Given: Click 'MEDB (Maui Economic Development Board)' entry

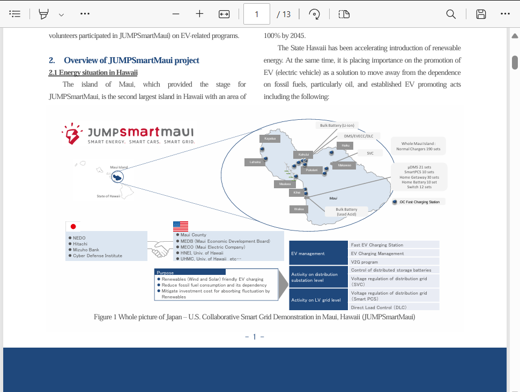Looking at the screenshot, I should point(225,241).
